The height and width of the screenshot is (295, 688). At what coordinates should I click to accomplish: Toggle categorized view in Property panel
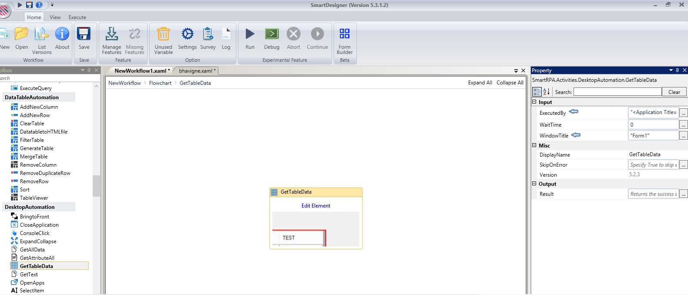tap(537, 92)
